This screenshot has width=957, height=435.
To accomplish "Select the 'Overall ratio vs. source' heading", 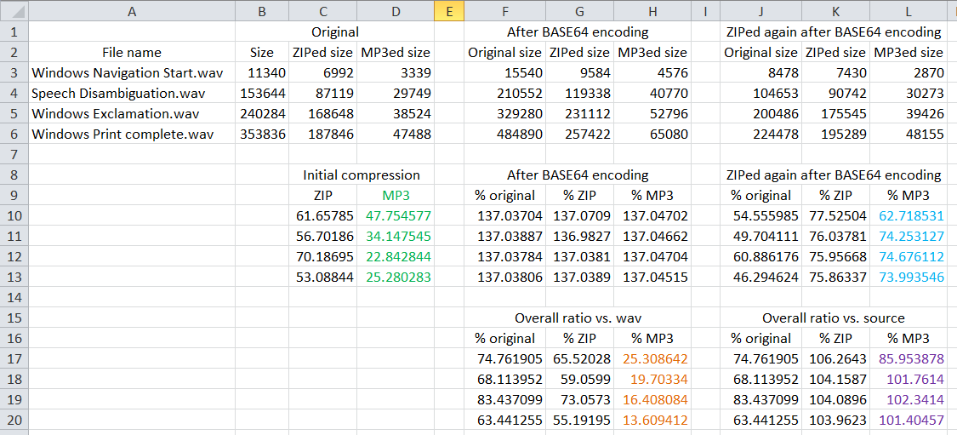I will [834, 318].
